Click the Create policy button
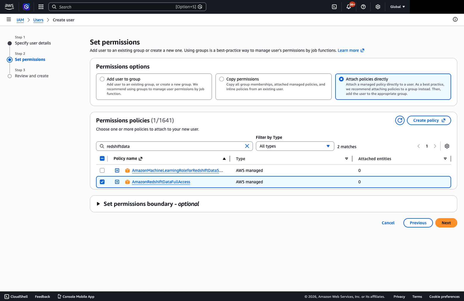 point(429,120)
